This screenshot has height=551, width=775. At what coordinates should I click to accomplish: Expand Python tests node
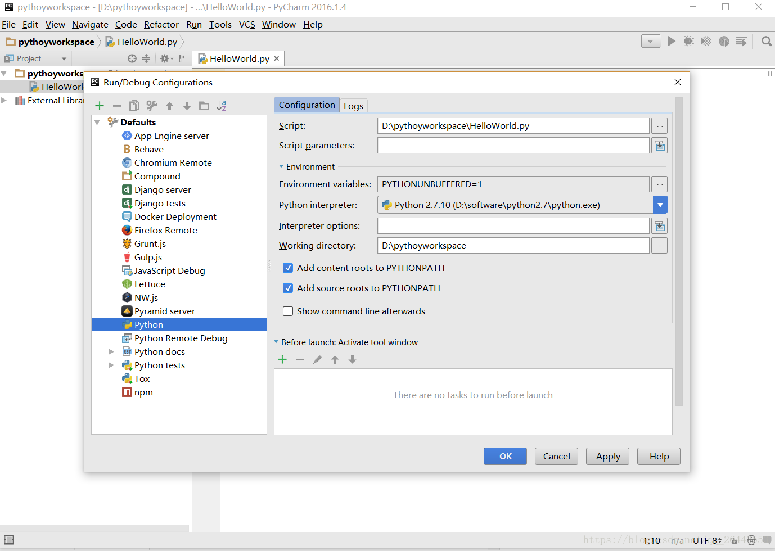(111, 365)
